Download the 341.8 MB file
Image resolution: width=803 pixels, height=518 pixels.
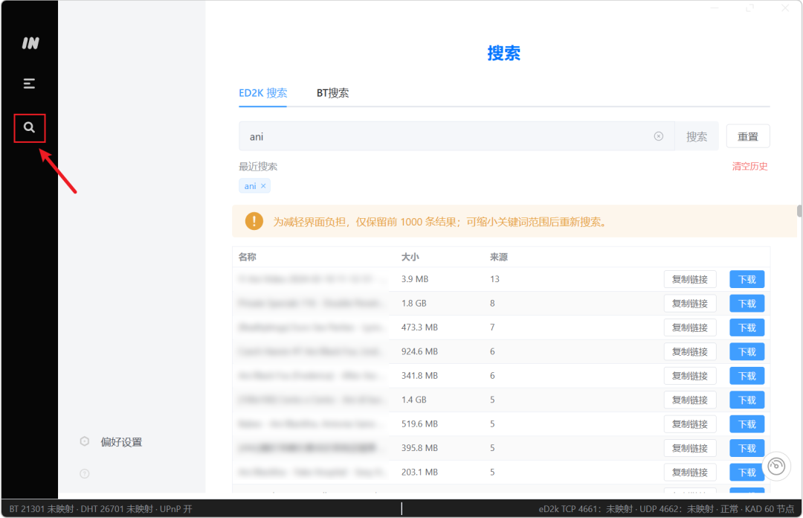pos(746,376)
